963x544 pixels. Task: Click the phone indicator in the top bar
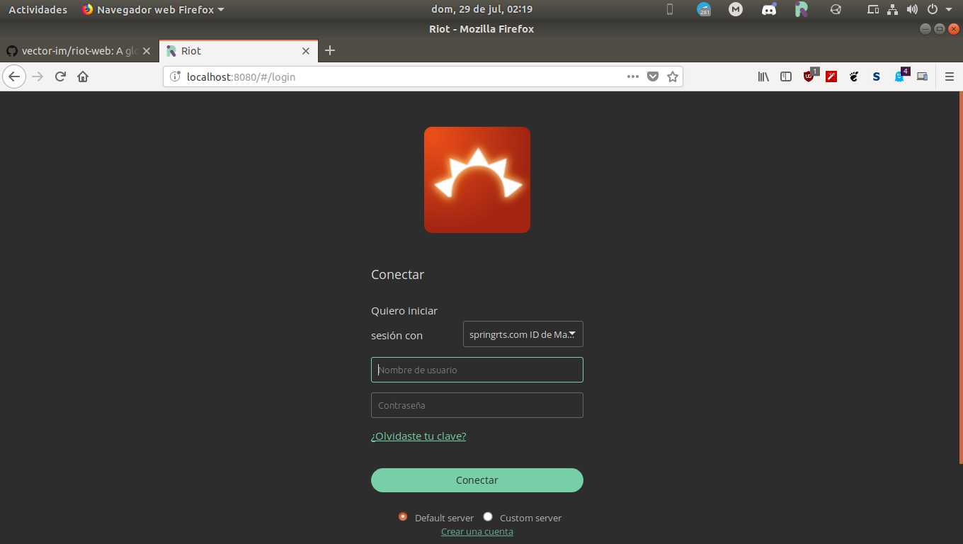pyautogui.click(x=670, y=9)
